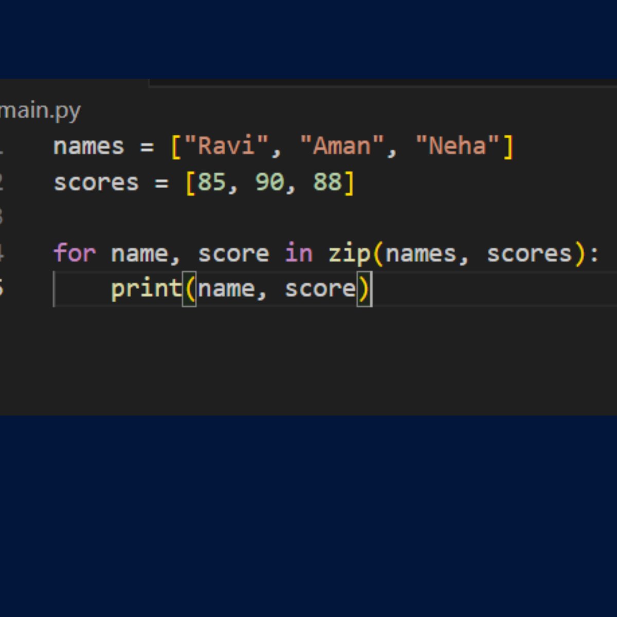
Task: Click the highlighted opening parenthesis of print
Action: [190, 289]
